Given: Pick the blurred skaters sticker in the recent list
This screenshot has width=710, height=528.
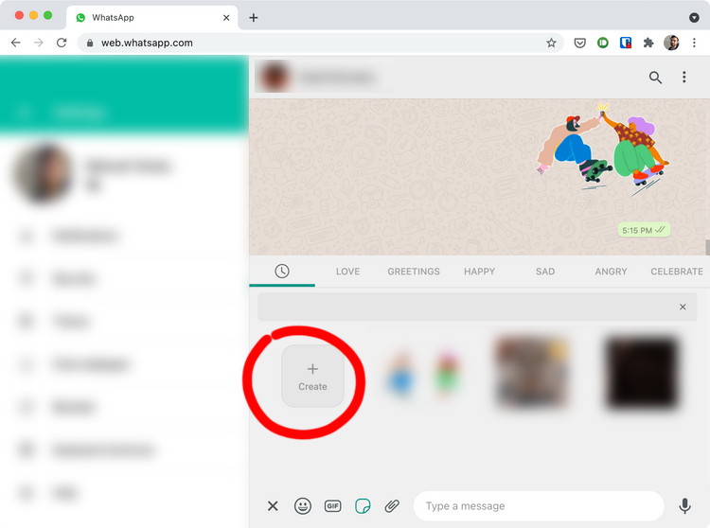Looking at the screenshot, I should tap(423, 374).
